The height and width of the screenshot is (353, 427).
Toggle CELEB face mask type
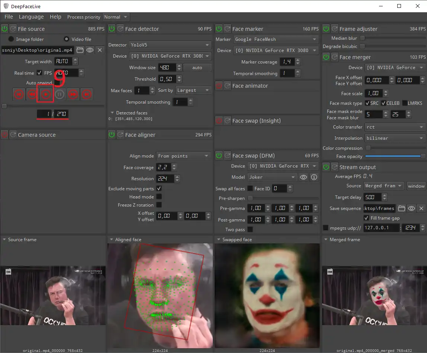383,103
